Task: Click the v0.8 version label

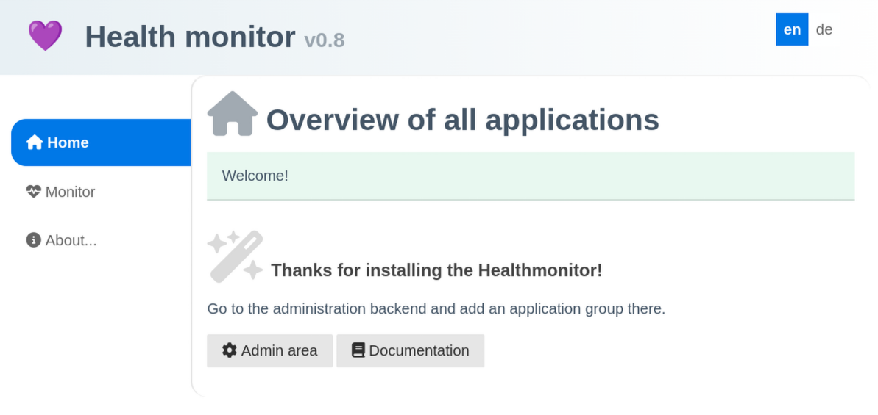Action: (x=324, y=40)
